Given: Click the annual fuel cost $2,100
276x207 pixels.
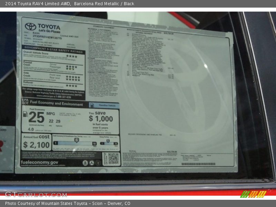Looking at the screenshot, I should point(37,145).
